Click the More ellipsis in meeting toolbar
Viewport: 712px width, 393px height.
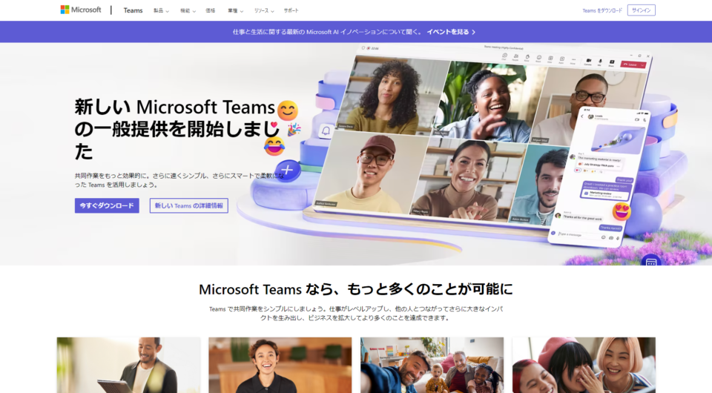[573, 61]
